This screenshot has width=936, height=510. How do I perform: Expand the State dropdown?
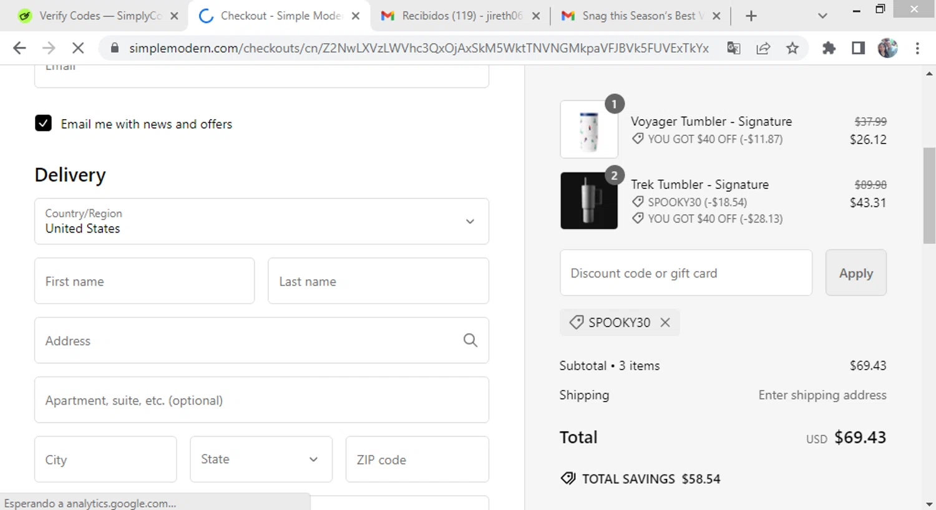click(x=261, y=459)
